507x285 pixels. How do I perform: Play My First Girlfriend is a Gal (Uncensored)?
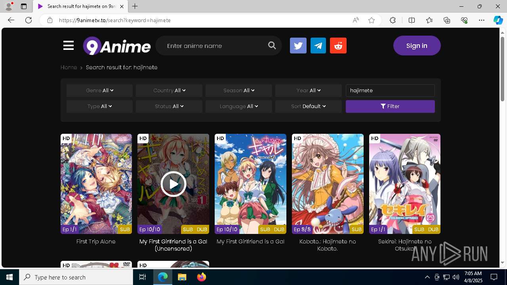(x=173, y=184)
